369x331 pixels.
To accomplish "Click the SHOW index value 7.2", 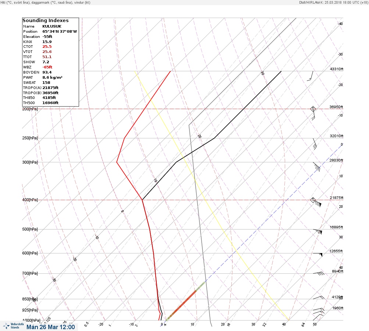I will pos(46,62).
